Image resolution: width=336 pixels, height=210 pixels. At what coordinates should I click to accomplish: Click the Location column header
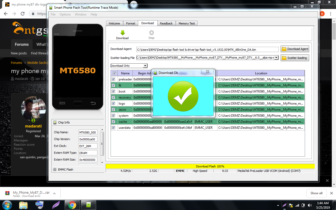click(x=261, y=73)
